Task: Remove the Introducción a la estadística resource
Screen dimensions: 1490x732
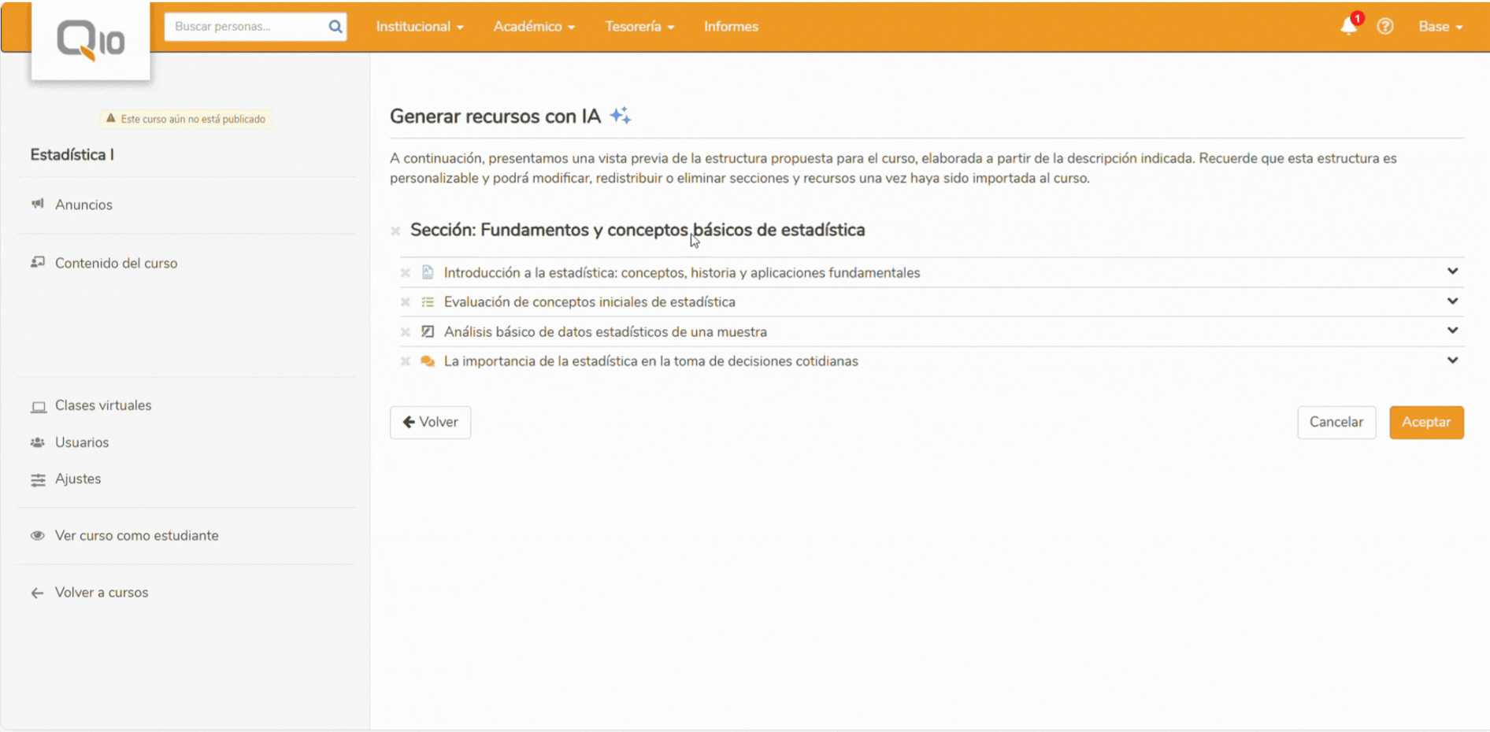Action: coord(406,273)
